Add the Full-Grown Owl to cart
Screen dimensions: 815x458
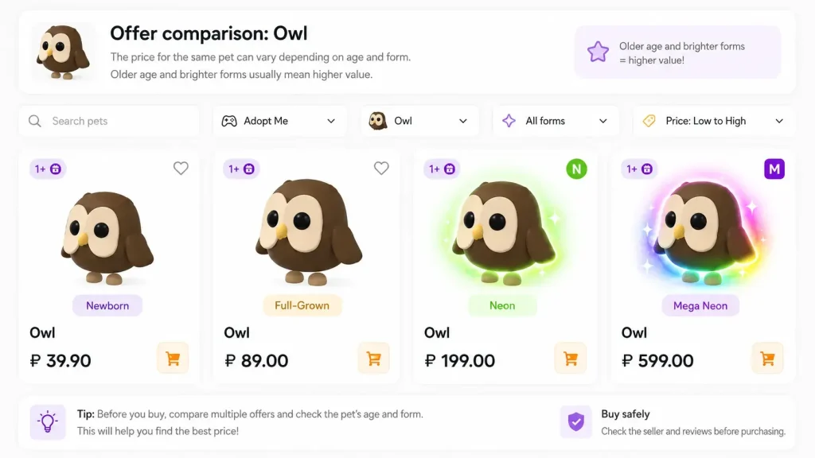click(373, 359)
